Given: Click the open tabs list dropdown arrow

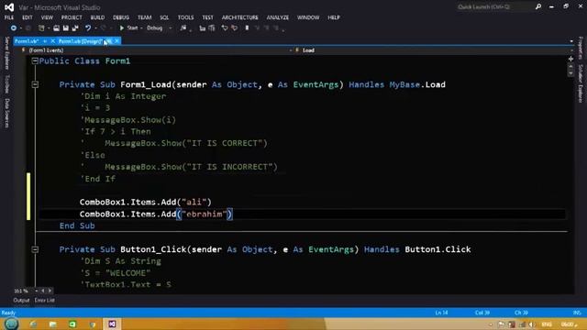Looking at the screenshot, I should tap(571, 41).
